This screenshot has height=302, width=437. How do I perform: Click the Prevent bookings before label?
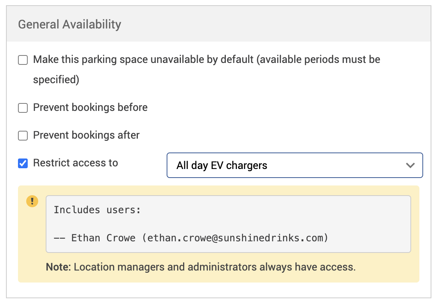click(90, 108)
